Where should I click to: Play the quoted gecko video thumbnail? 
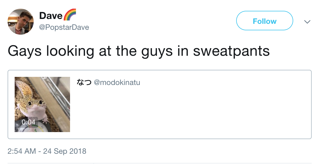42,104
